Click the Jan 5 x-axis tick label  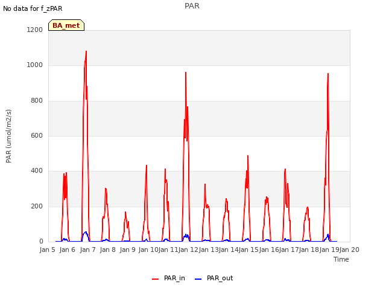click(47, 250)
